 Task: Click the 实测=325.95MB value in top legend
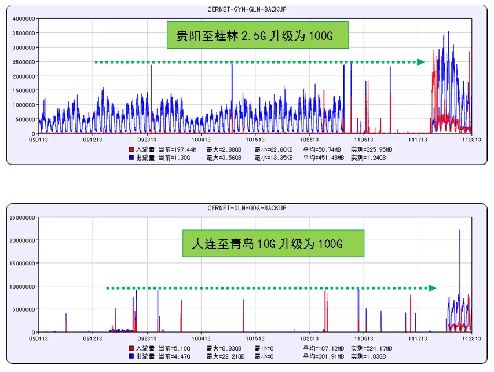[x=372, y=149]
